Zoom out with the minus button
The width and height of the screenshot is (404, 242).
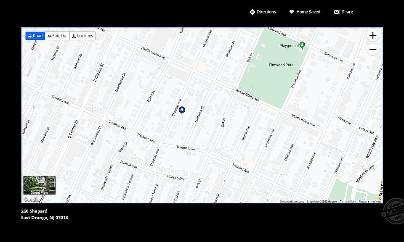pyautogui.click(x=372, y=49)
